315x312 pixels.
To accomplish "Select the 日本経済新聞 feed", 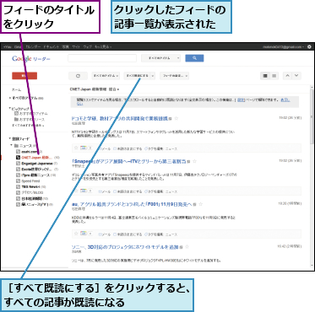I will (31, 199).
